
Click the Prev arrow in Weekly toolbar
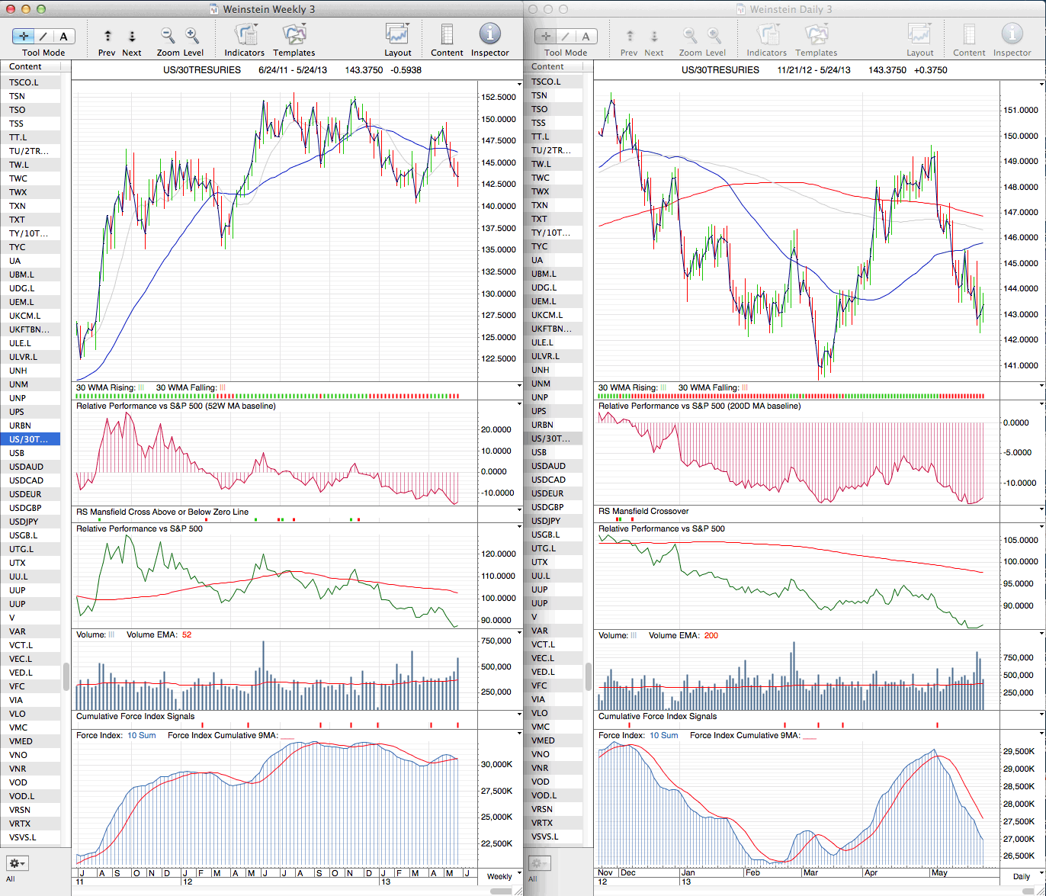point(107,36)
